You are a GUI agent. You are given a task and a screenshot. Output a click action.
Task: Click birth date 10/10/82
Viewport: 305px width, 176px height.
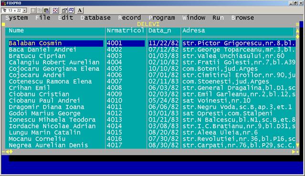click(x=164, y=69)
